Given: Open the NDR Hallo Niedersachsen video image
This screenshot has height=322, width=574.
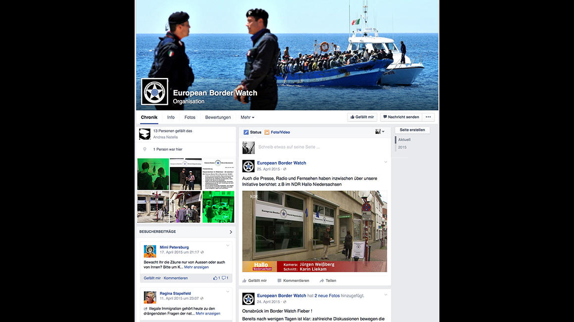Looking at the screenshot, I should click(314, 231).
